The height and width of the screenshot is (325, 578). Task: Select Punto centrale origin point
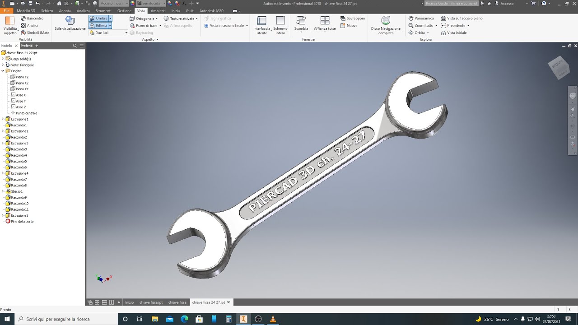coord(24,113)
